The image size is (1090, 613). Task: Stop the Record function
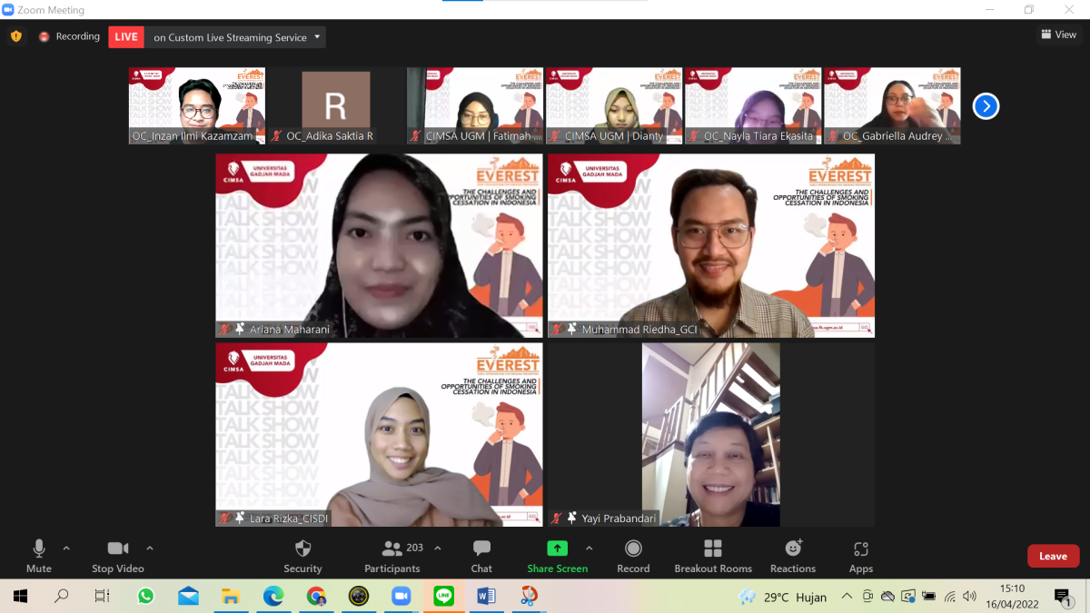click(x=633, y=554)
